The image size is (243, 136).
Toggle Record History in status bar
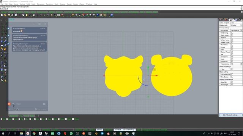pos(129,130)
